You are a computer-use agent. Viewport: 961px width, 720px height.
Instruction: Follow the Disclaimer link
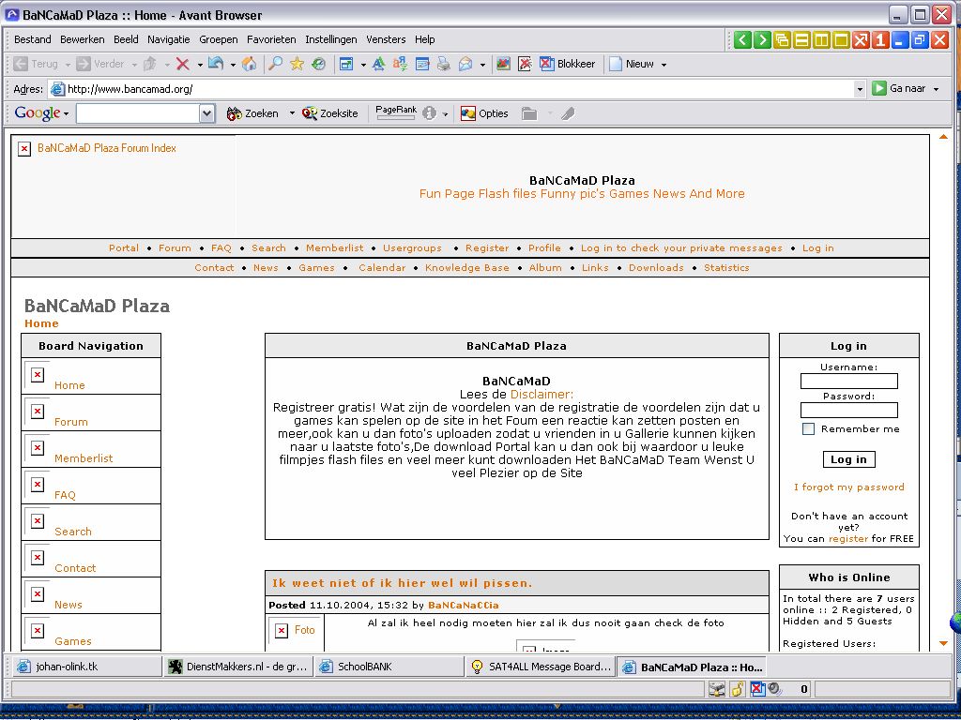542,395
